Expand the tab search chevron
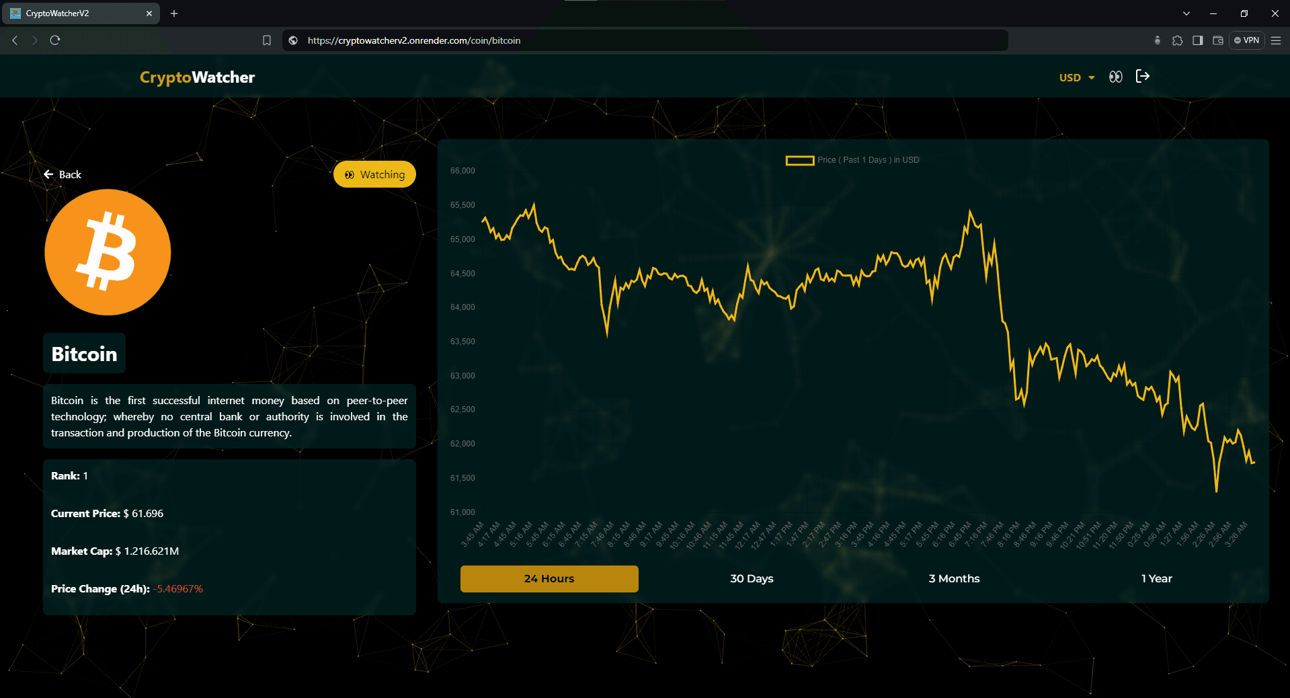The image size is (1290, 698). [x=1186, y=13]
